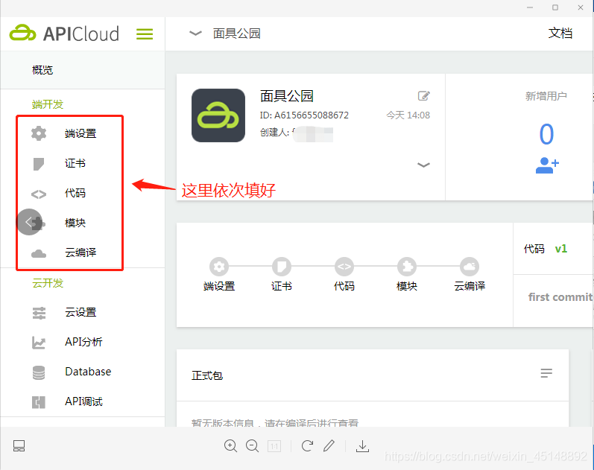Click the 正式包 heading
Viewport: 594px width, 470px height.
(x=207, y=375)
